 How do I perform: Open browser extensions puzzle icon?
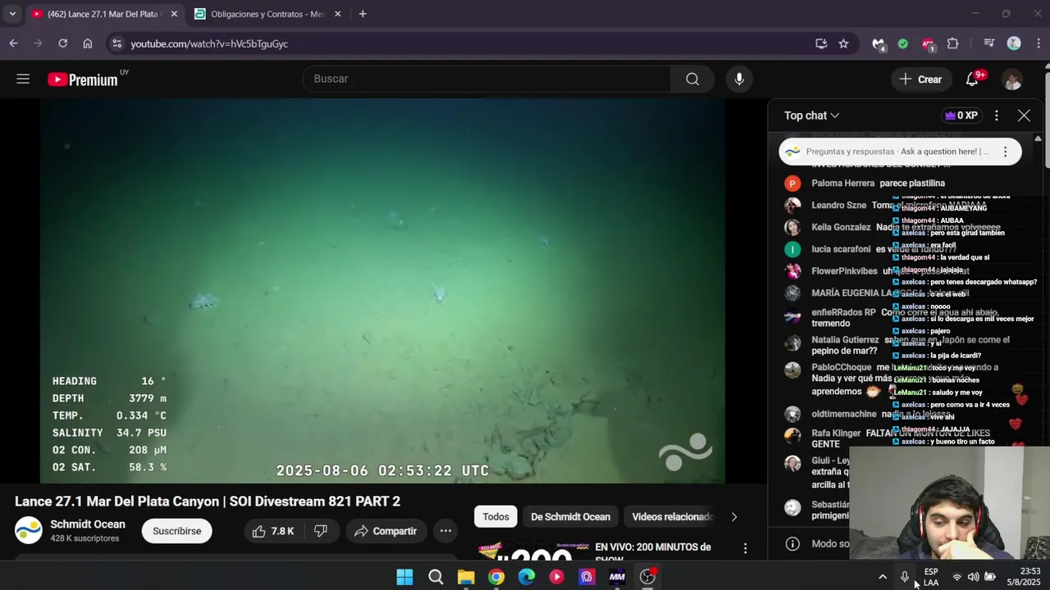pyautogui.click(x=952, y=43)
